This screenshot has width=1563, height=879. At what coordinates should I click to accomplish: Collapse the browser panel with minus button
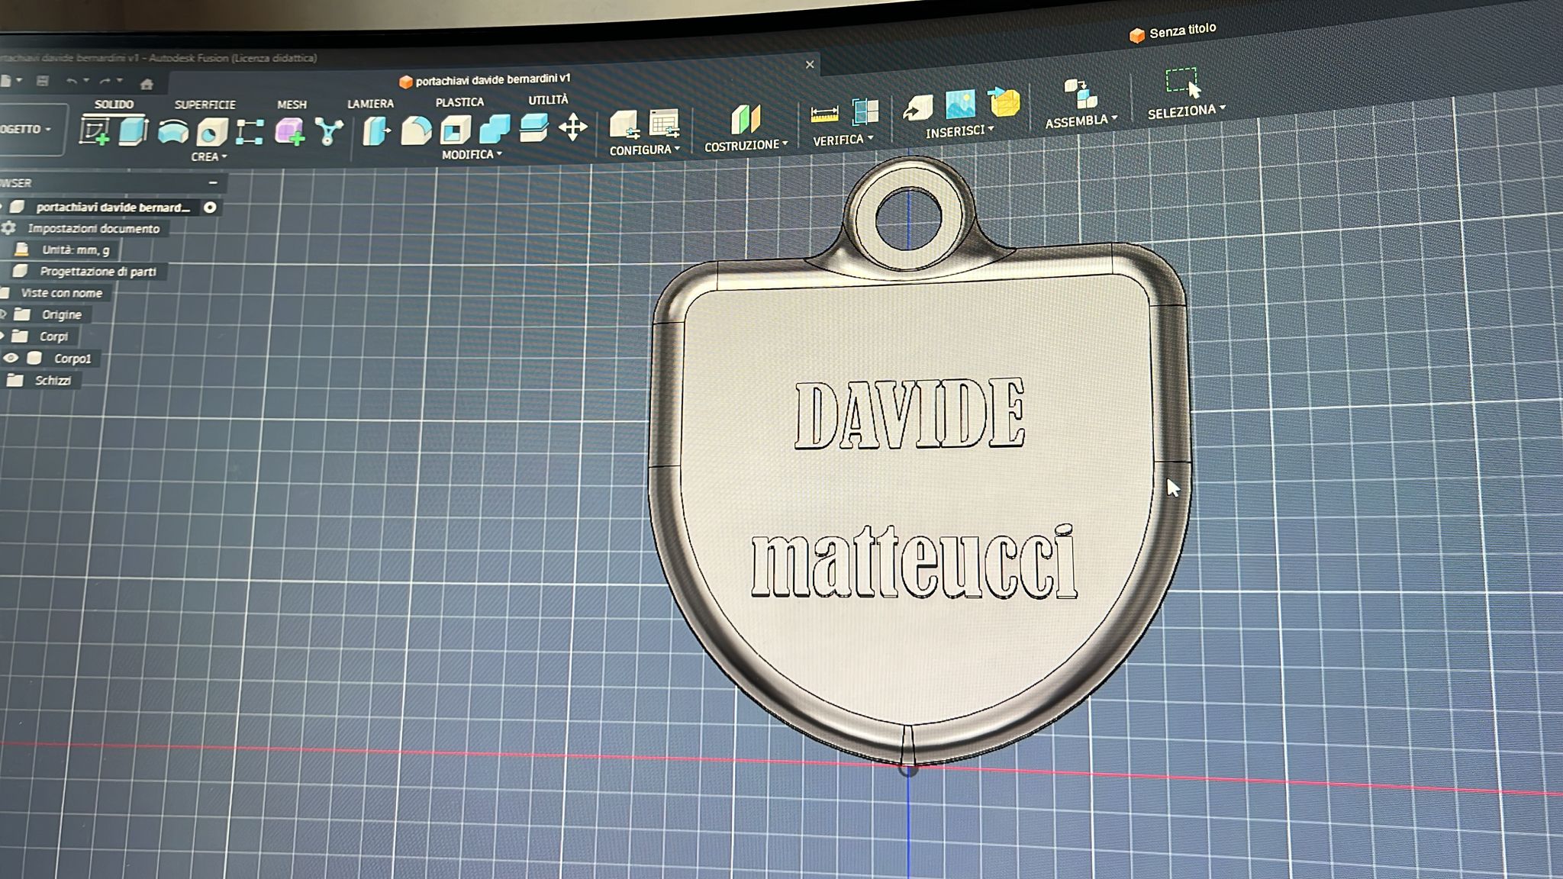pyautogui.click(x=213, y=182)
